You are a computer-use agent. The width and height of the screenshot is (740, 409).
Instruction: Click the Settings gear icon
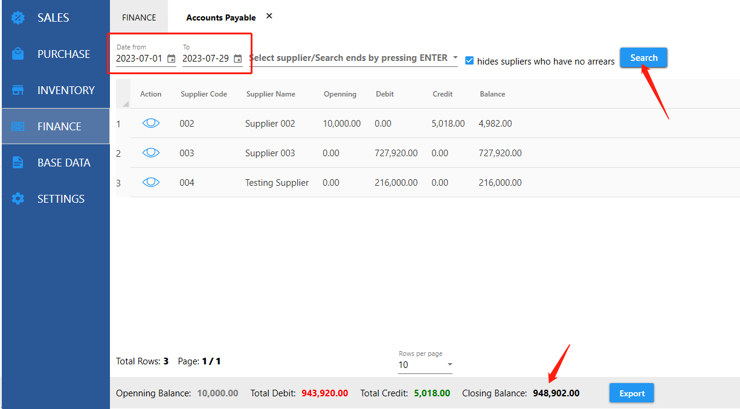pos(18,198)
